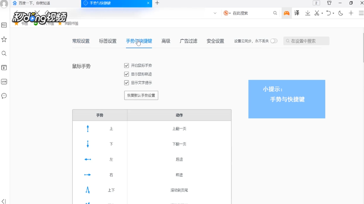
Task: Open the scissors tool dropdown arrow
Action: 322,13
